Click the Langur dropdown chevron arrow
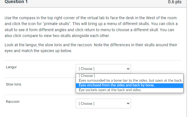 pos(128,69)
